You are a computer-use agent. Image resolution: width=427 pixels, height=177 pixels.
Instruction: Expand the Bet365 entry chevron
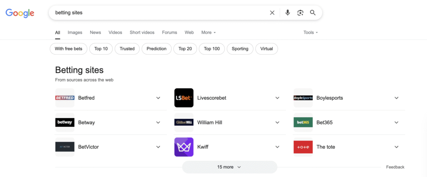click(x=397, y=122)
